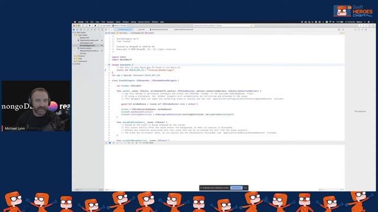Open the File inspector tab icon
This screenshot has width=378, height=212.
356,29
